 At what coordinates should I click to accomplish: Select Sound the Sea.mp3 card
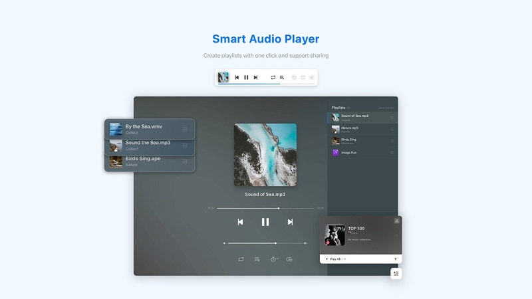tap(150, 148)
